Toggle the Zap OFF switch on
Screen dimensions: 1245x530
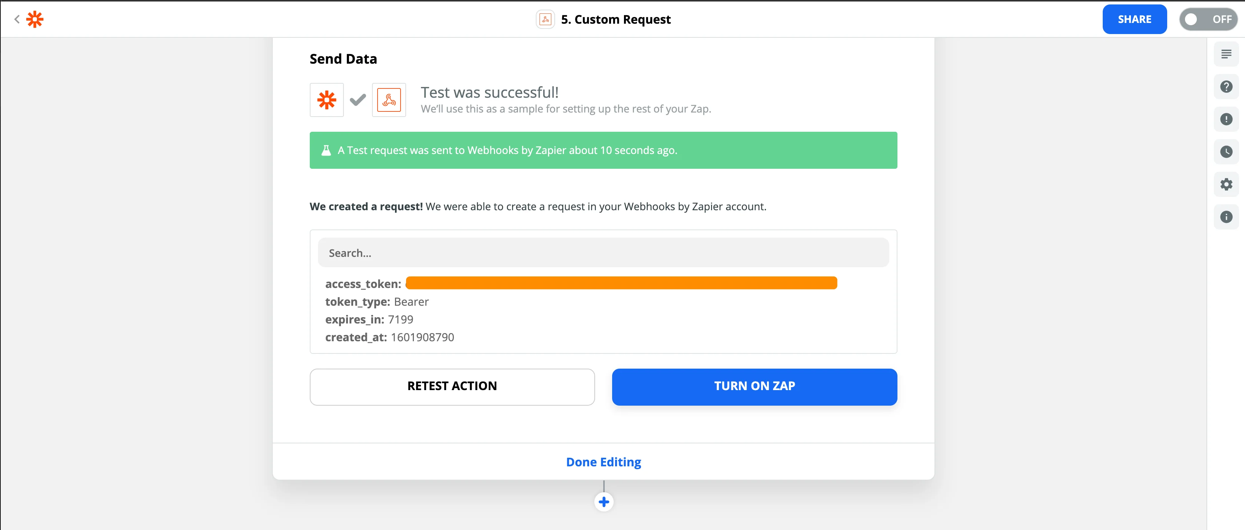click(x=1208, y=19)
